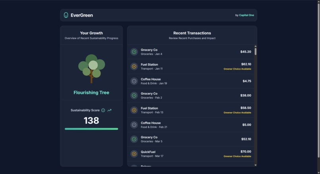Click Food & Drink · Jan 19 subtitle
This screenshot has width=320, height=174.
pos(154,83)
